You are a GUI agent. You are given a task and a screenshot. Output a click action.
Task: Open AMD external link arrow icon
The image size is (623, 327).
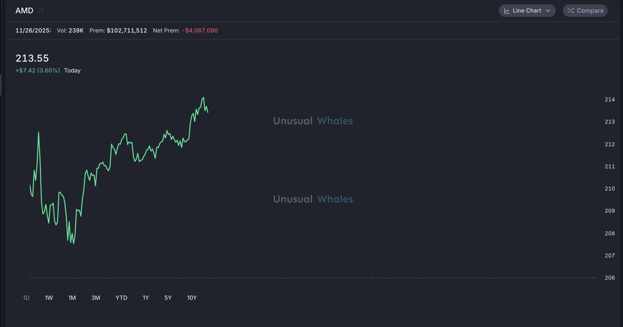pyautogui.click(x=40, y=11)
